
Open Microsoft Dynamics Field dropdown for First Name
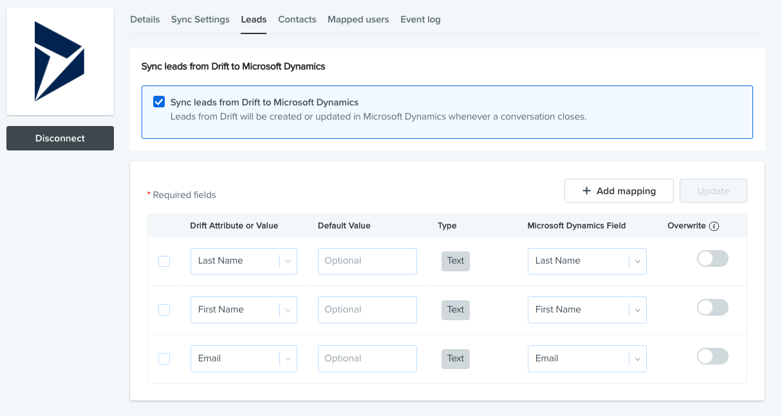coord(587,310)
